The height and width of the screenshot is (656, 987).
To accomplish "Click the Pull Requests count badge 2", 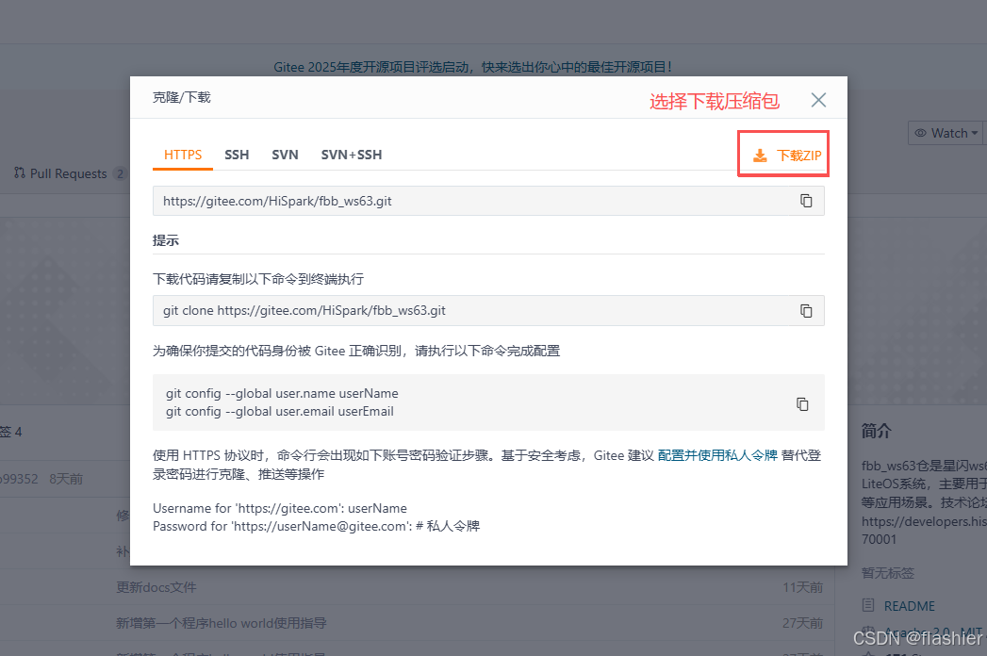I will [x=120, y=173].
